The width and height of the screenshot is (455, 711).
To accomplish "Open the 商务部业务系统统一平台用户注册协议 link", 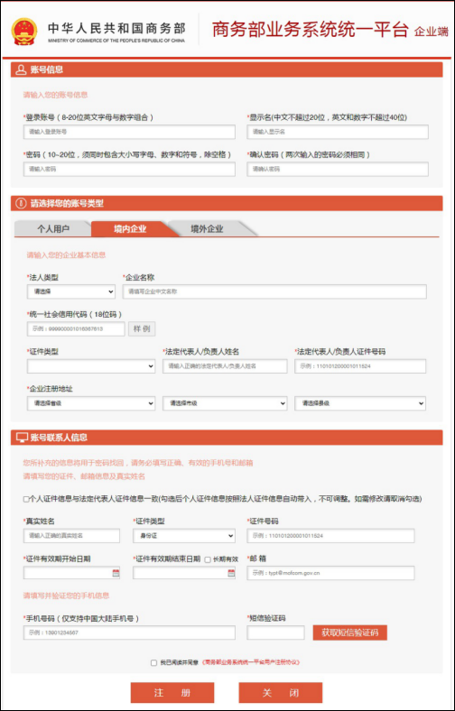I will coord(251,663).
